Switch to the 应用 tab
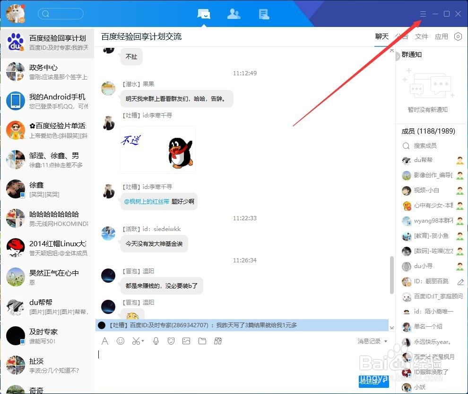This screenshot has height=394, width=468. pos(441,36)
